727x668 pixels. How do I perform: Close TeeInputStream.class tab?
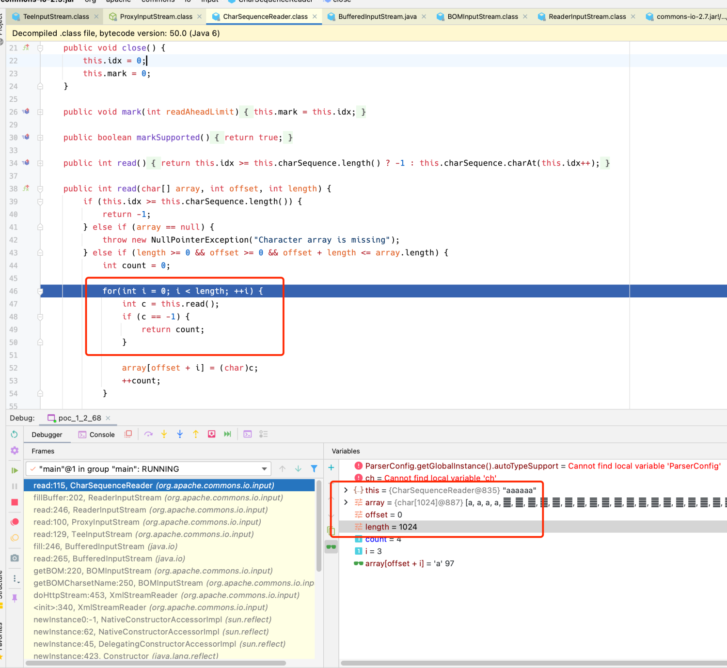pos(96,16)
